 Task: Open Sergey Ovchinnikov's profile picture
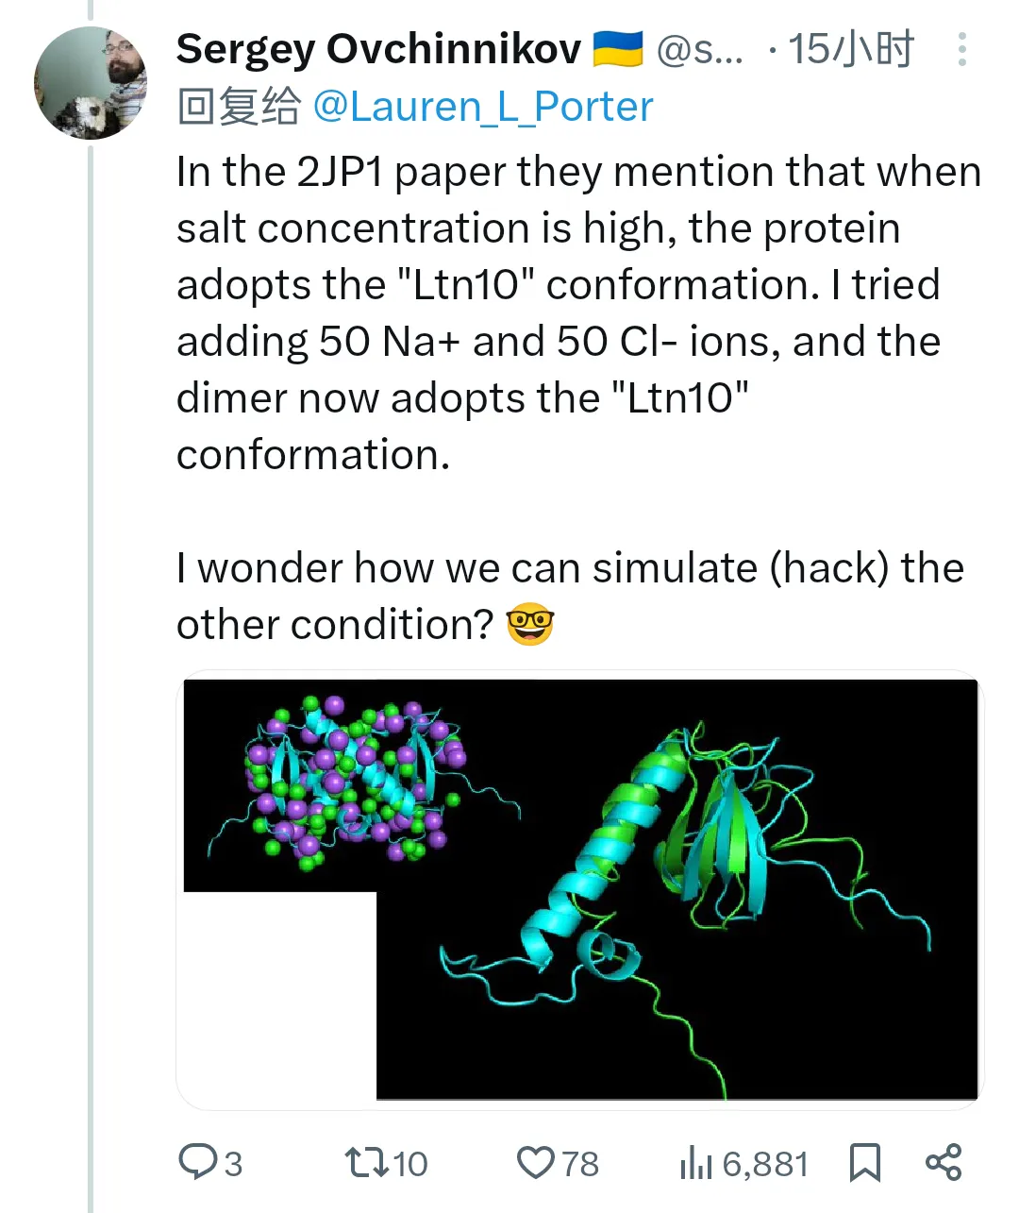click(91, 83)
